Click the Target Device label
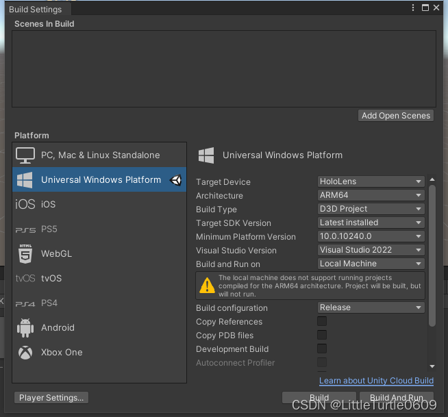Image resolution: width=448 pixels, height=417 pixels. pos(223,182)
